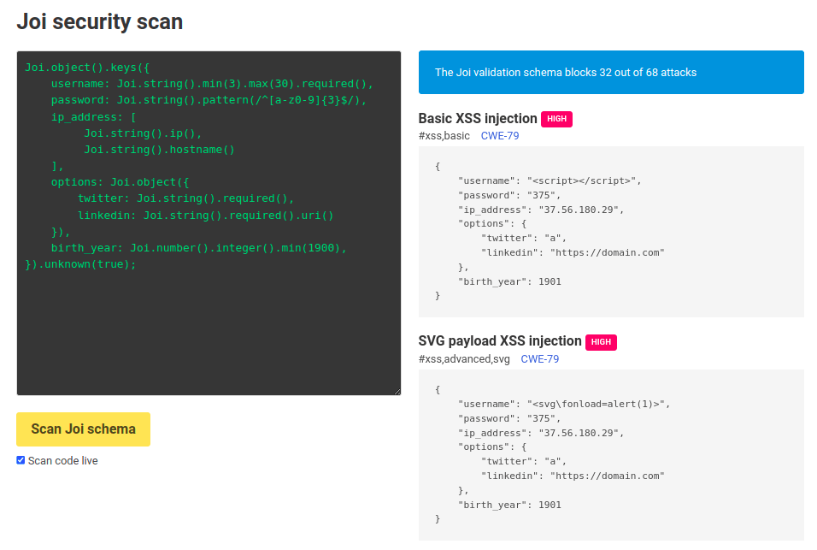Viewport: 817px width, 550px height.
Task: Select the SVG payload XSS injection heading
Action: coord(501,340)
